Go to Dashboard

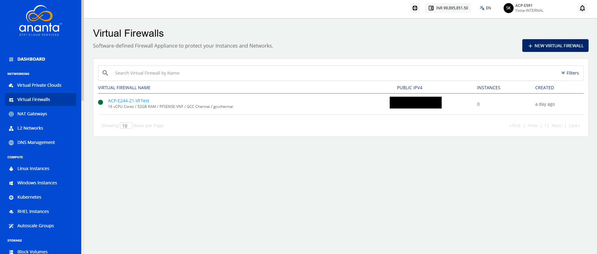click(31, 59)
